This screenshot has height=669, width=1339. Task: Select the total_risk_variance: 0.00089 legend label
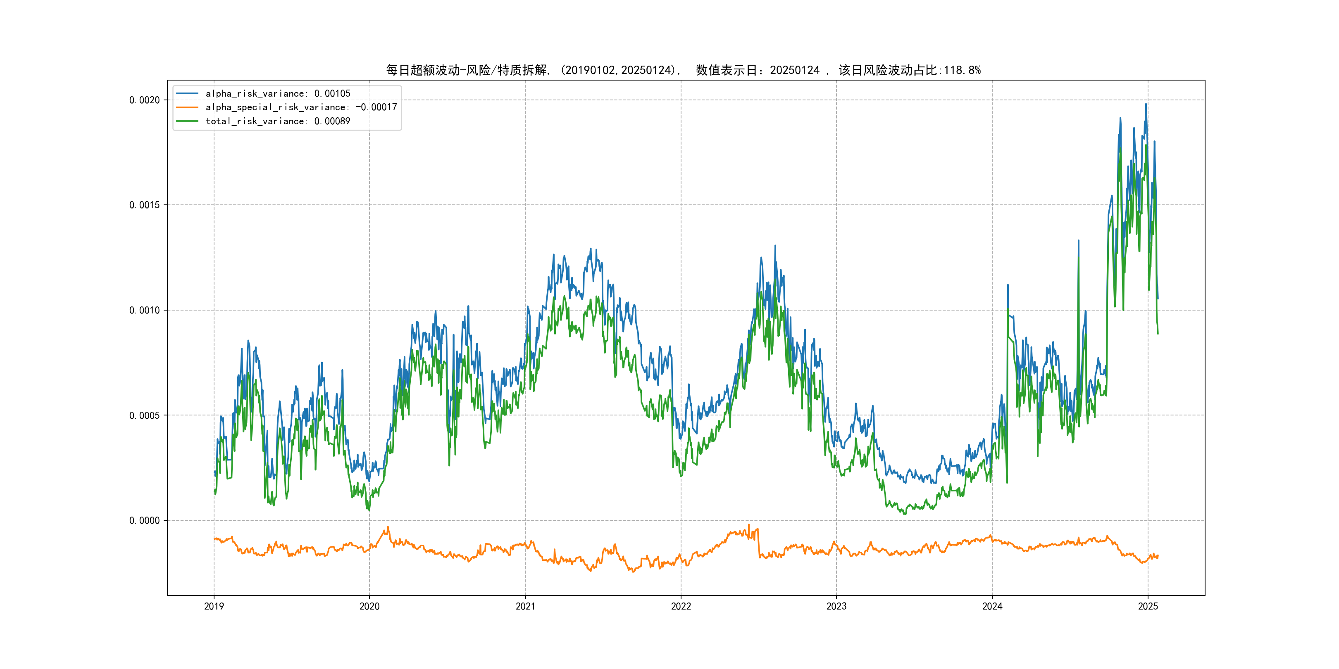(x=278, y=121)
